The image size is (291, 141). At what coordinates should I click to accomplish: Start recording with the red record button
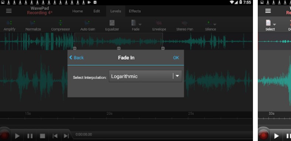pyautogui.click(x=4, y=135)
